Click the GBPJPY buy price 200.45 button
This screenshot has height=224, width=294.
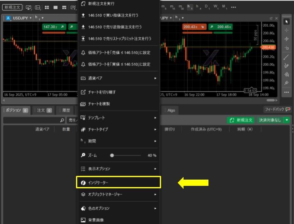click(221, 27)
